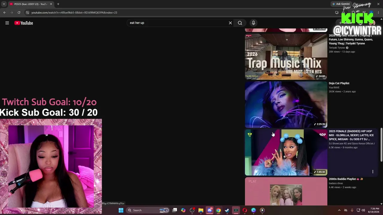Open the 'Doja Cat Playlist' title link
The image size is (383, 215).
(x=339, y=83)
